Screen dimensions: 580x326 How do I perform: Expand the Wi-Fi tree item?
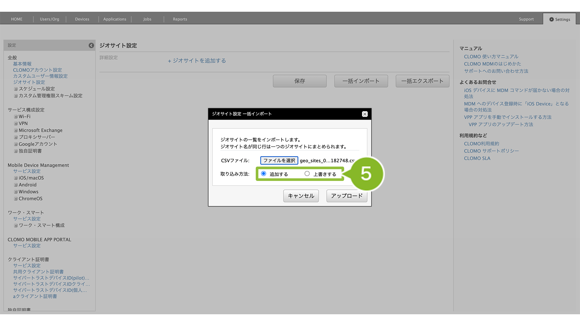16,117
